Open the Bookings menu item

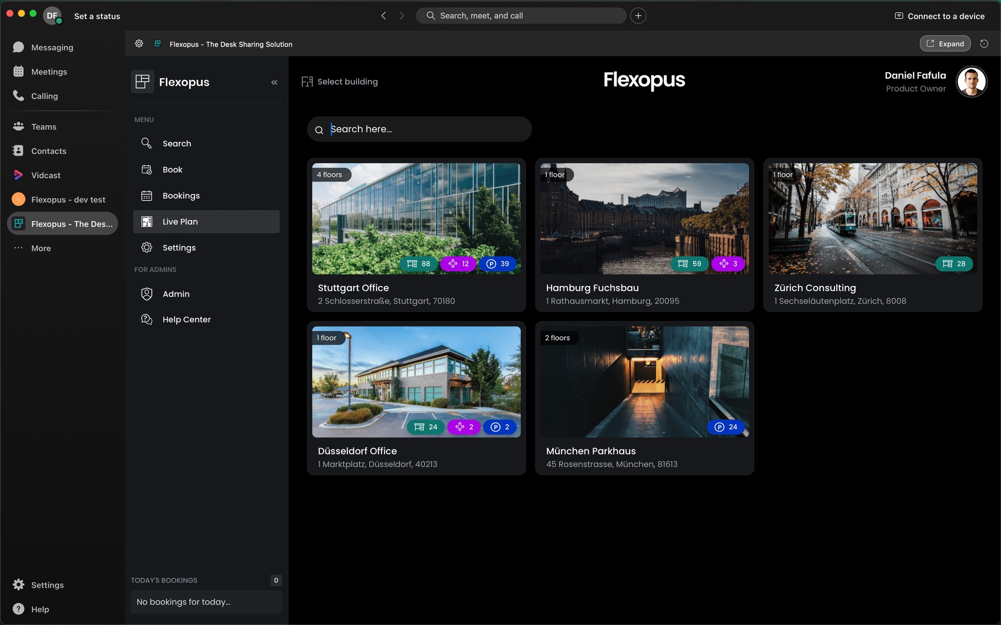tap(181, 195)
